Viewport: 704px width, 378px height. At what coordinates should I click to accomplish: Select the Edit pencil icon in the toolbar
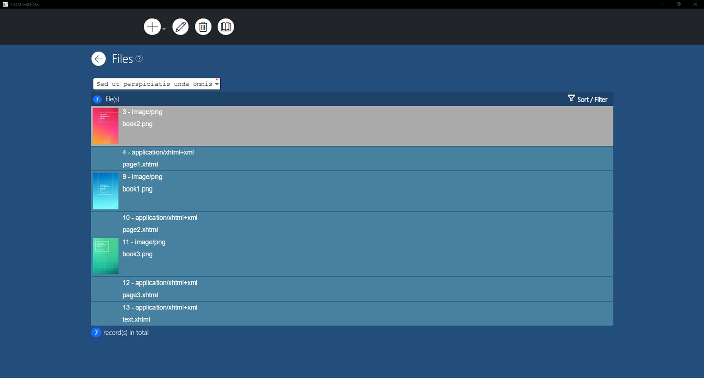pos(180,26)
